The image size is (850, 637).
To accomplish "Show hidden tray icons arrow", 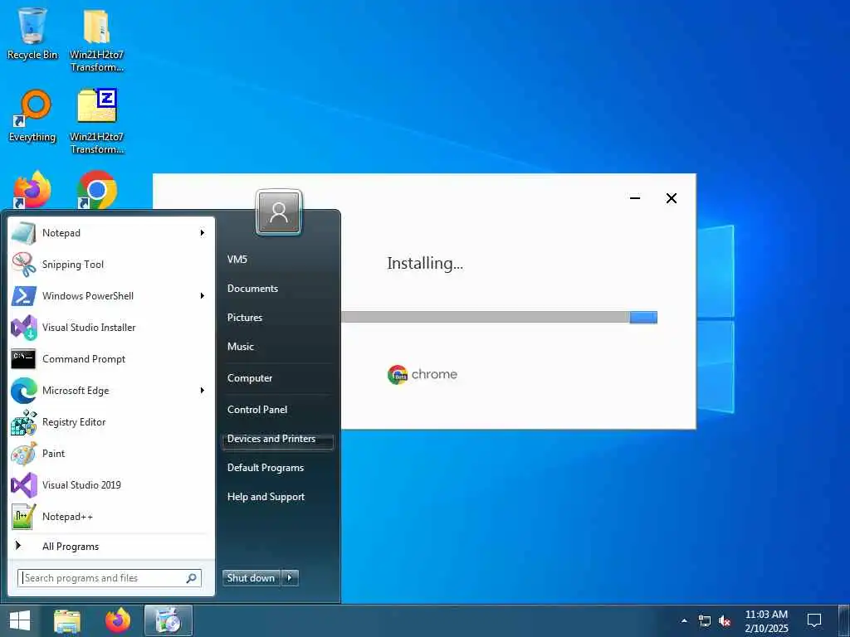I will pyautogui.click(x=684, y=620).
